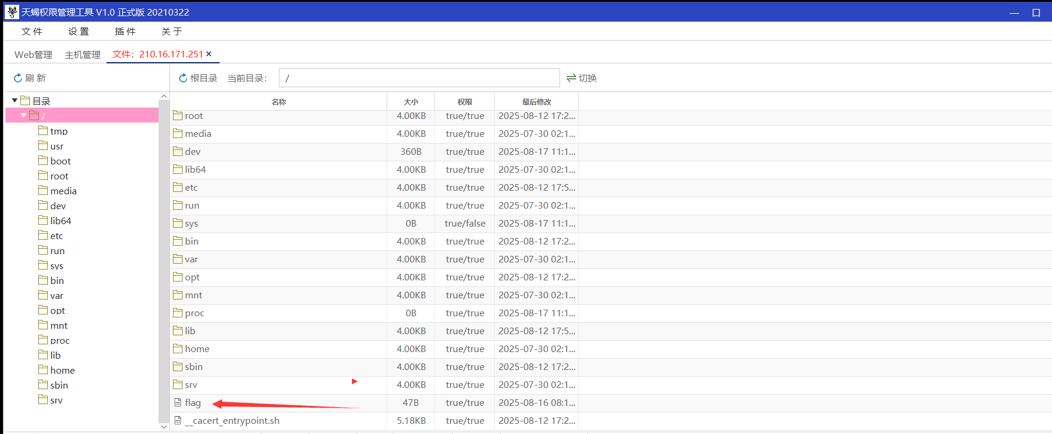Click proc folder icon in file list
The image size is (1052, 434).
[178, 313]
